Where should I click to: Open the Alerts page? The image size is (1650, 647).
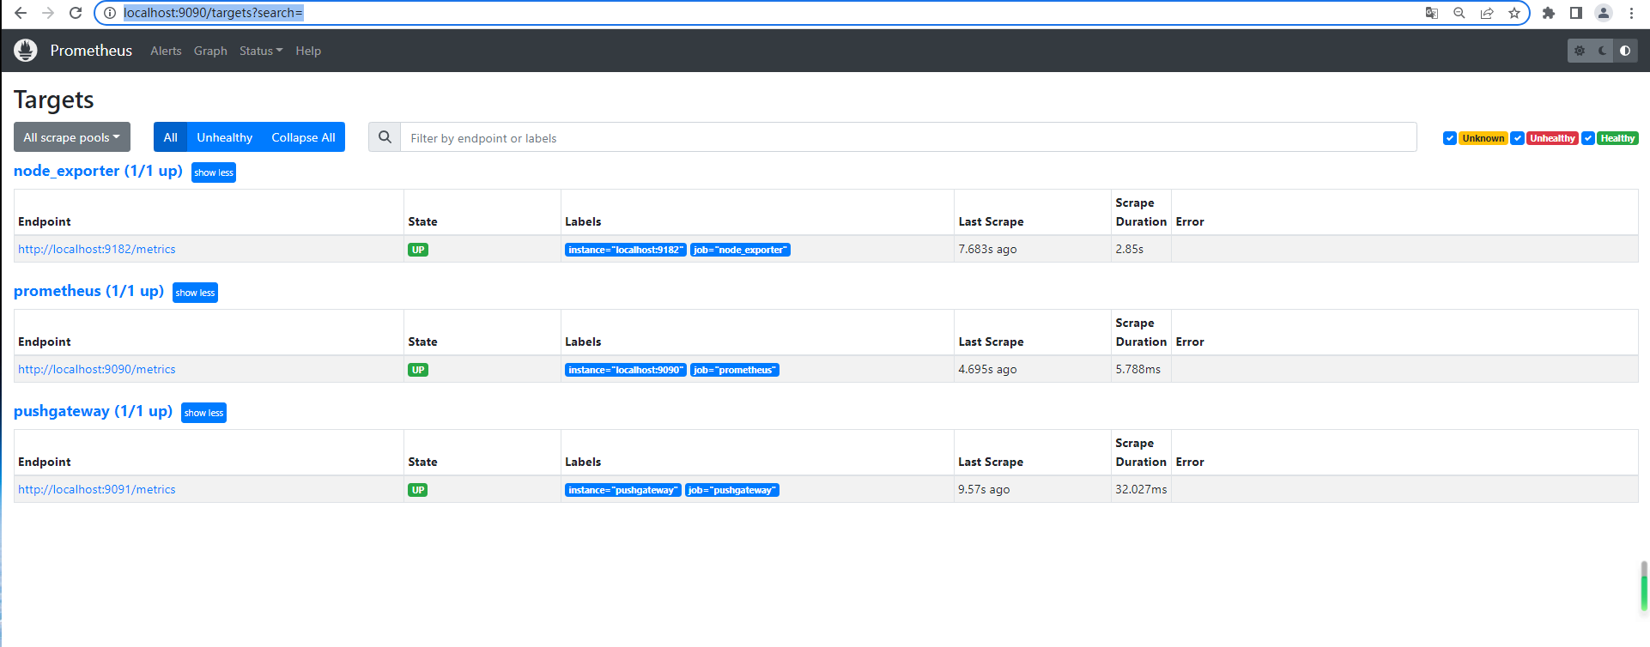coord(166,51)
